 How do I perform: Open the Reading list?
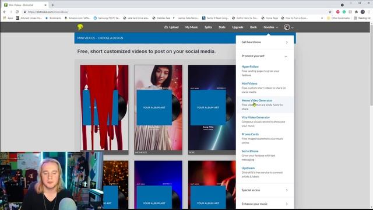pos(362,18)
